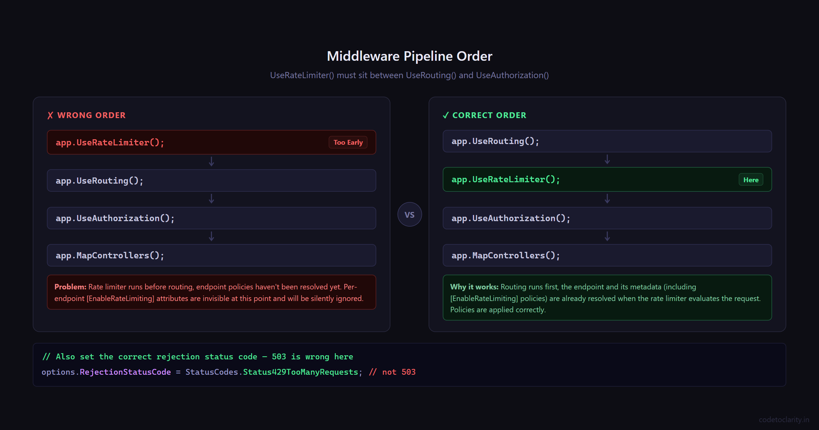This screenshot has width=819, height=430.
Task: Click the red ✗ icon beside WRONG ORDER
Action: click(51, 115)
